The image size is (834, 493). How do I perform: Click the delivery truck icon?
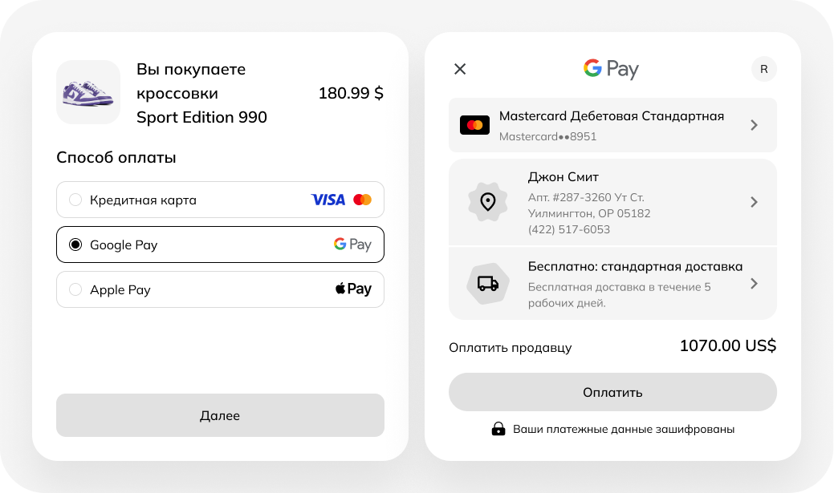tap(488, 284)
